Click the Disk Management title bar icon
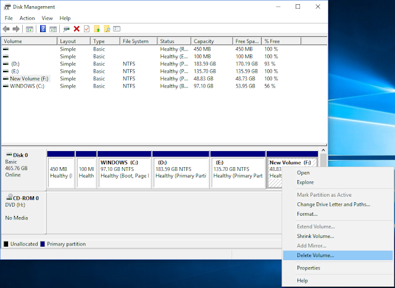This screenshot has width=395, height=288. pos(7,7)
